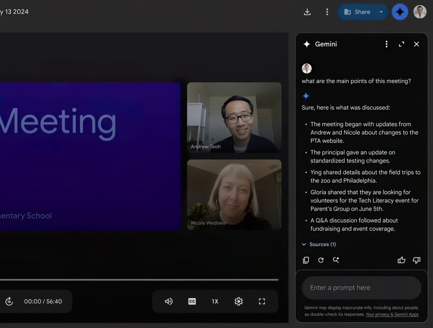Open the top bar three-dot menu

(327, 12)
